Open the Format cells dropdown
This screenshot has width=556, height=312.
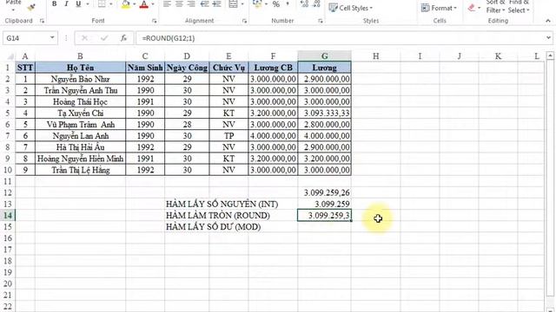439,8
